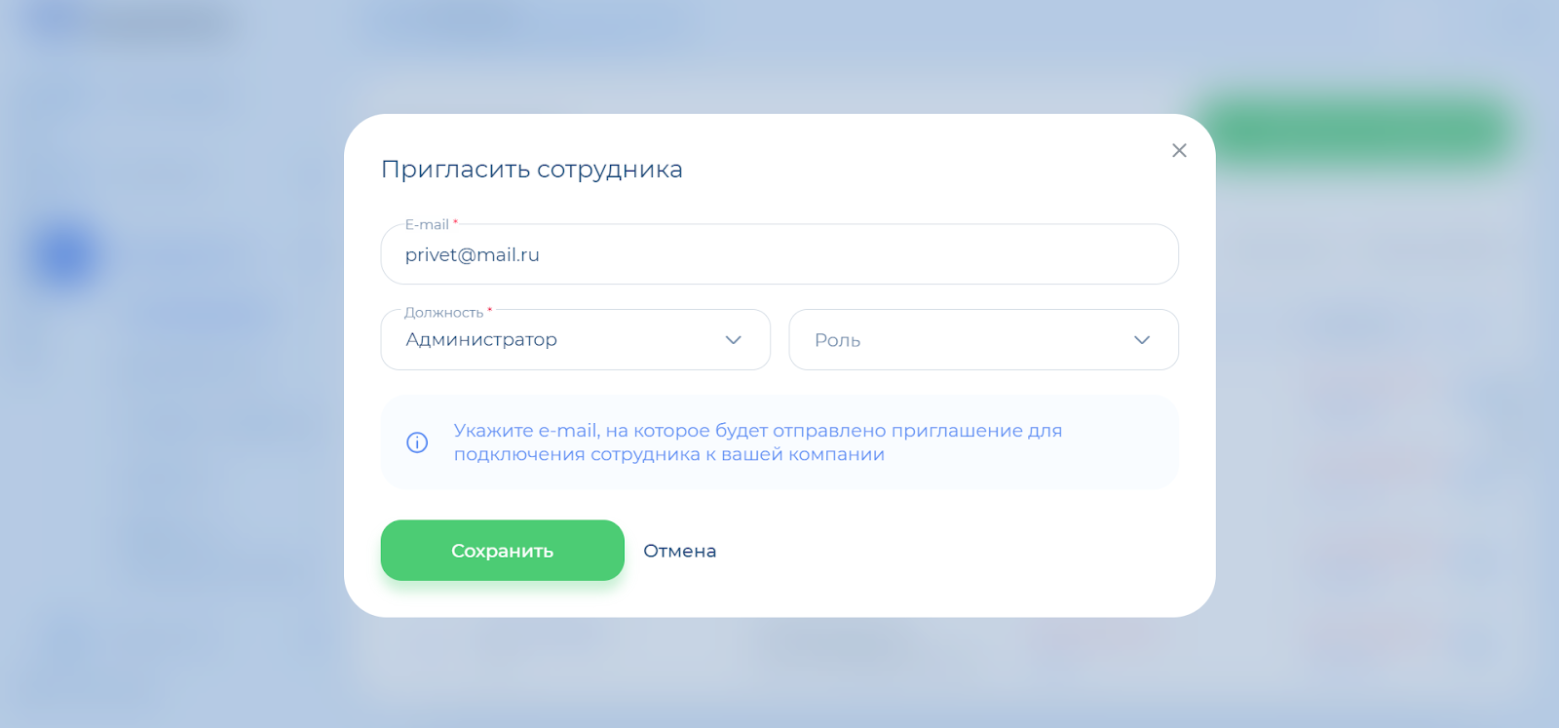Click the chevron arrow in Должность field

(x=734, y=340)
